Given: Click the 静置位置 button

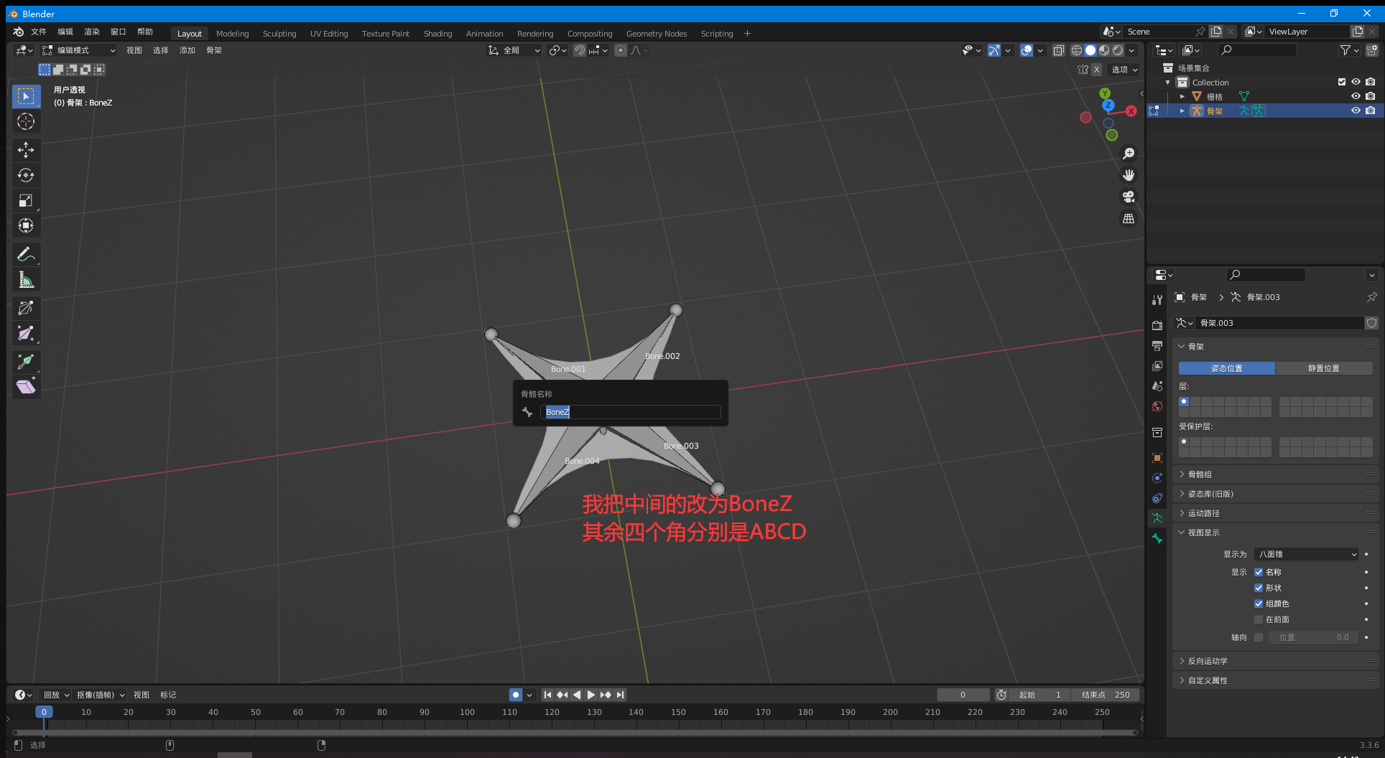Looking at the screenshot, I should click(1323, 368).
